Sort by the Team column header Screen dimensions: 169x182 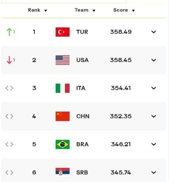click(x=85, y=10)
